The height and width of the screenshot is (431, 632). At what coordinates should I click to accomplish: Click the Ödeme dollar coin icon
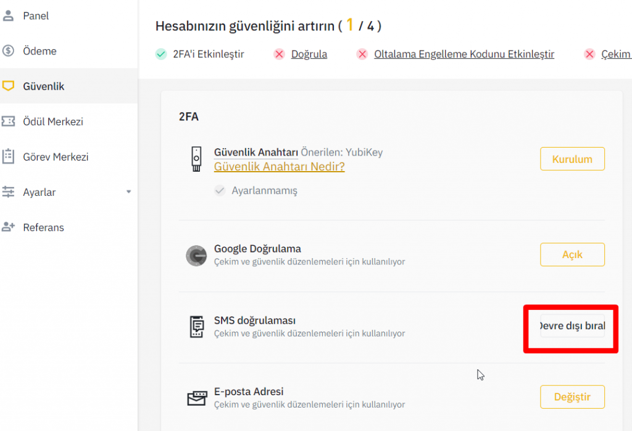click(8, 51)
